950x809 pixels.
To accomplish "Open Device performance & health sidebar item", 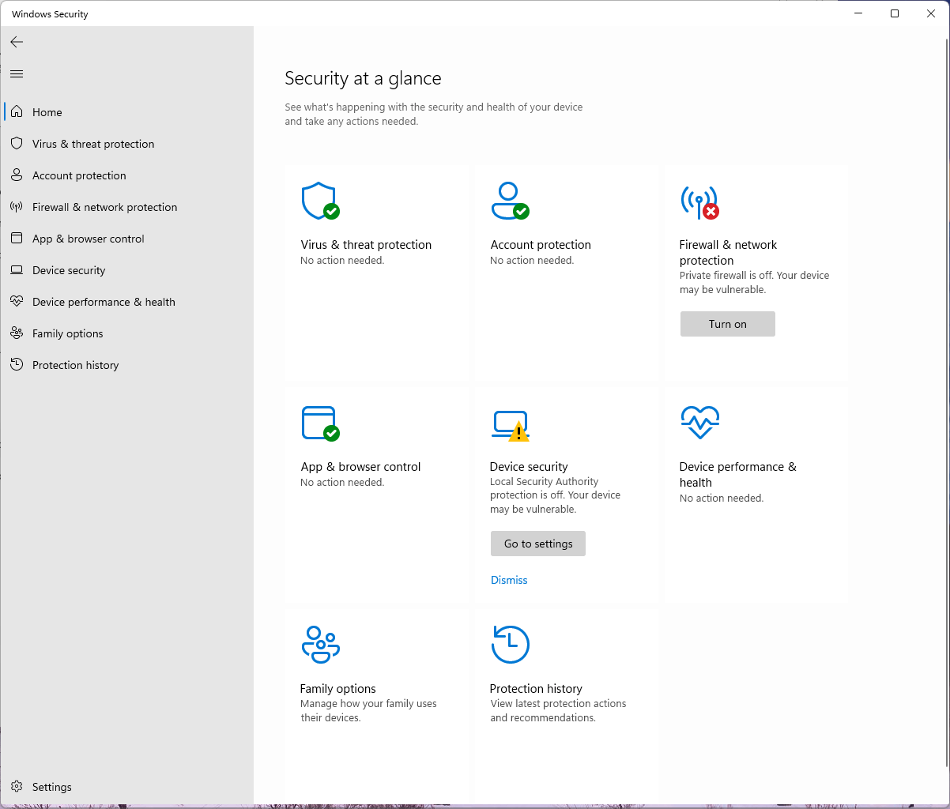I will click(126, 302).
